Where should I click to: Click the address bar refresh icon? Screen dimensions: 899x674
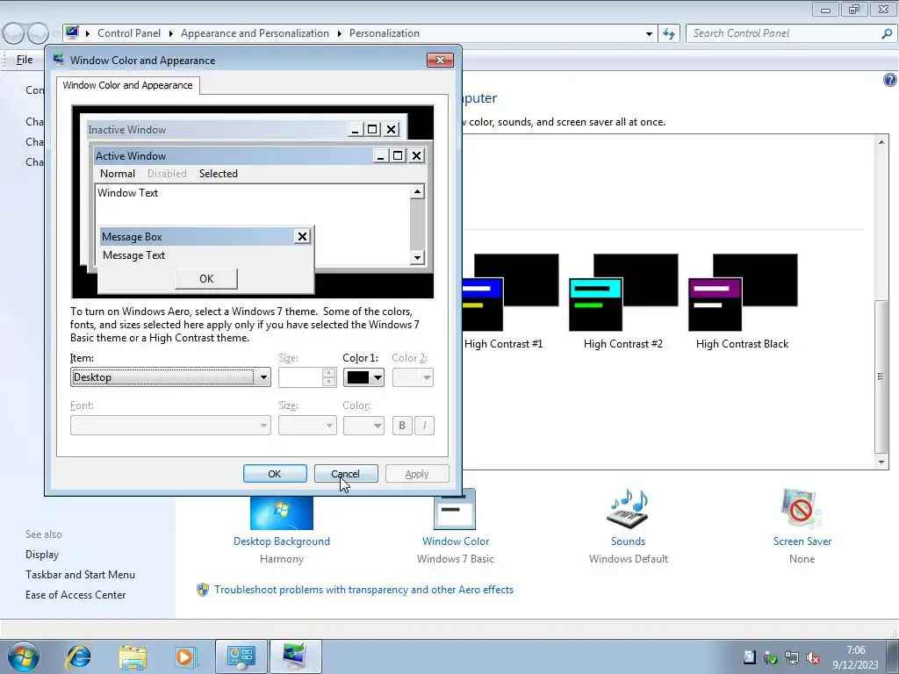(669, 34)
